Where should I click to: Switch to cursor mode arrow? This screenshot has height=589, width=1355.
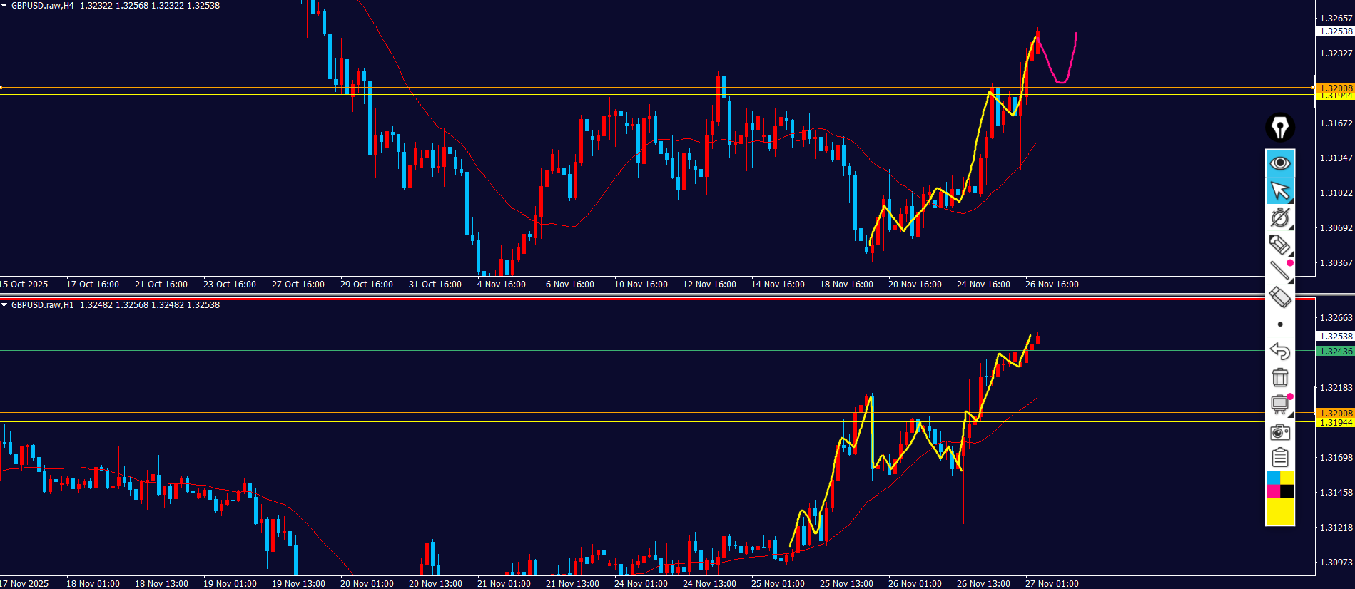(1280, 191)
